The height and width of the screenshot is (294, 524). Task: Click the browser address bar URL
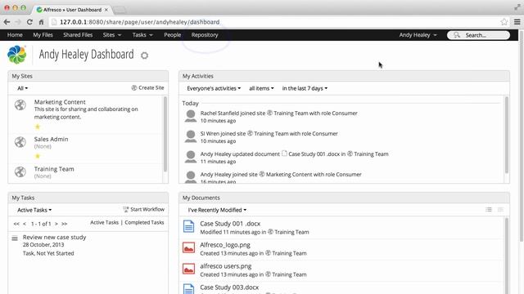tap(140, 22)
